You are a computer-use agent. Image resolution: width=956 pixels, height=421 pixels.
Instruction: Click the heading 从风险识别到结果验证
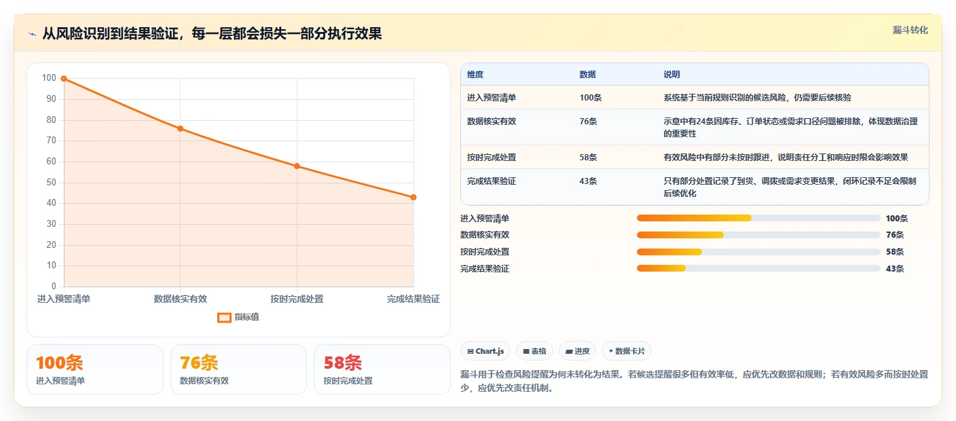pyautogui.click(x=212, y=33)
